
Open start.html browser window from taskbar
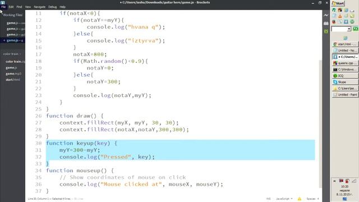345,44
